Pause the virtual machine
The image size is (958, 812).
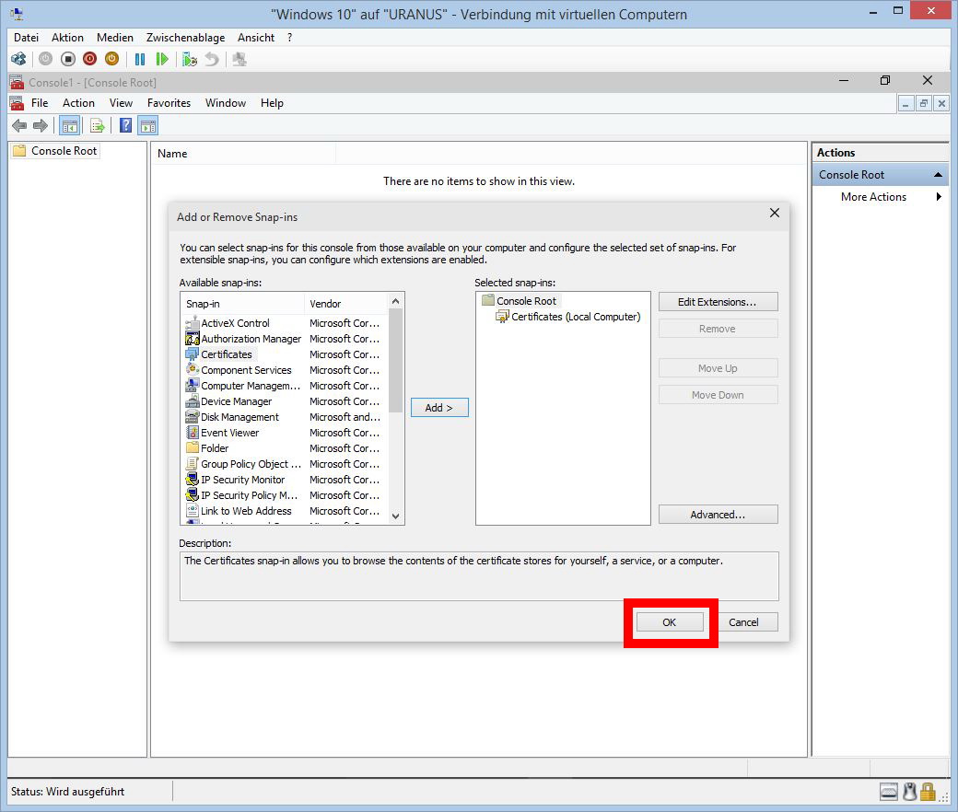[140, 59]
